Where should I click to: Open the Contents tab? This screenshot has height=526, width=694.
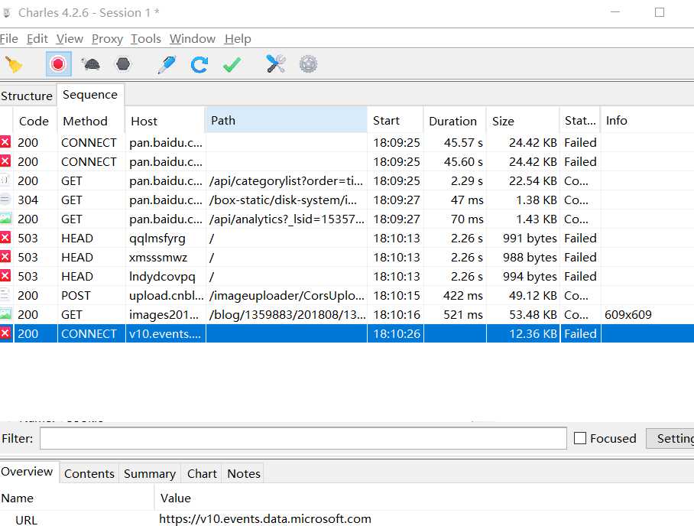coord(89,474)
